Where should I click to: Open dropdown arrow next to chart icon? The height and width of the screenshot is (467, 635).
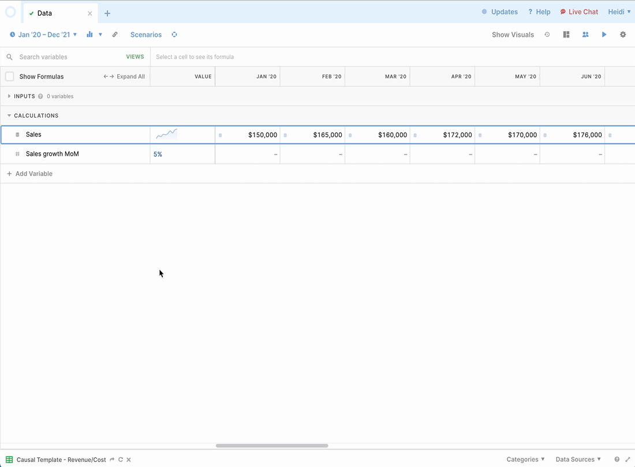[100, 35]
